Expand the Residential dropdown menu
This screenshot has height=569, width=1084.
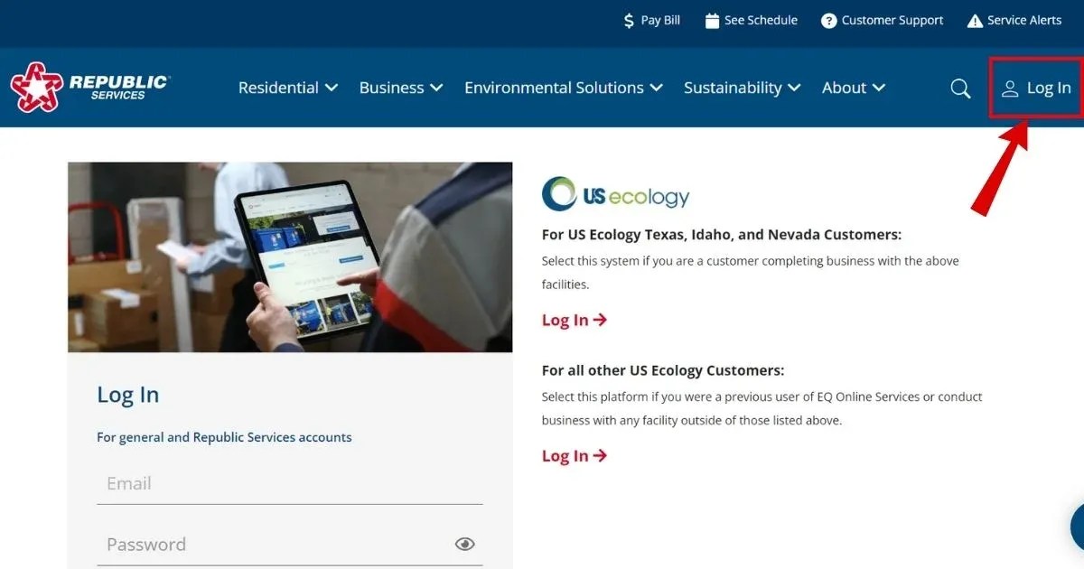coord(287,88)
